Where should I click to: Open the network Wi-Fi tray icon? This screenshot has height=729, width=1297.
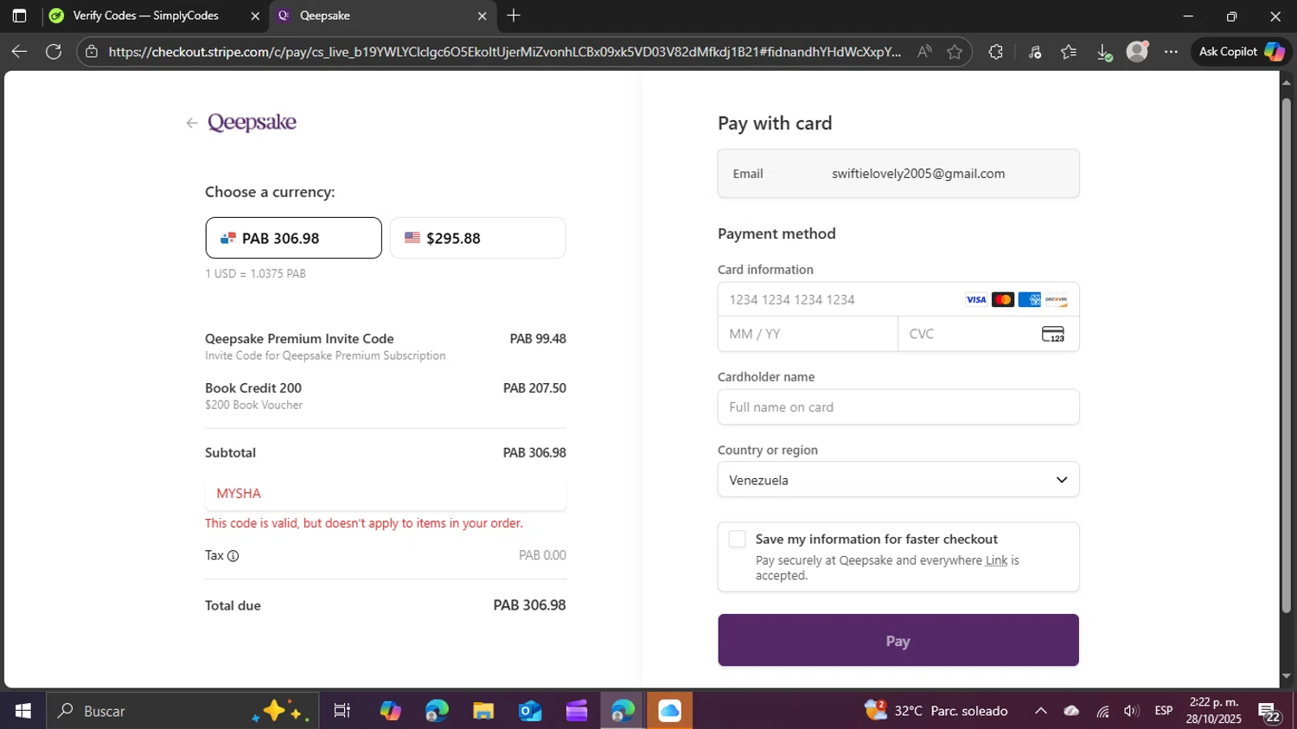click(x=1102, y=711)
